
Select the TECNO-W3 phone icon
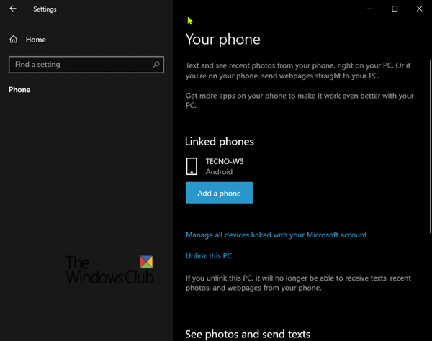pyautogui.click(x=192, y=166)
